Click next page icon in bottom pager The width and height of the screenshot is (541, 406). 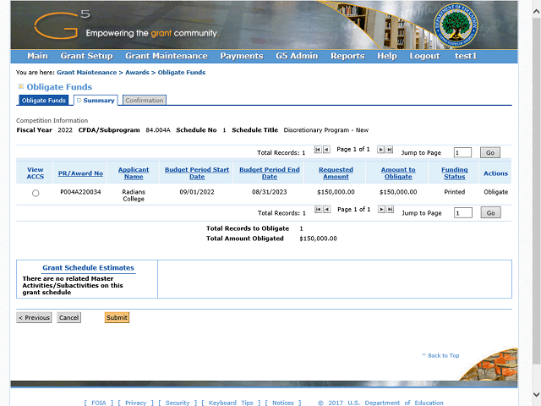(x=381, y=209)
